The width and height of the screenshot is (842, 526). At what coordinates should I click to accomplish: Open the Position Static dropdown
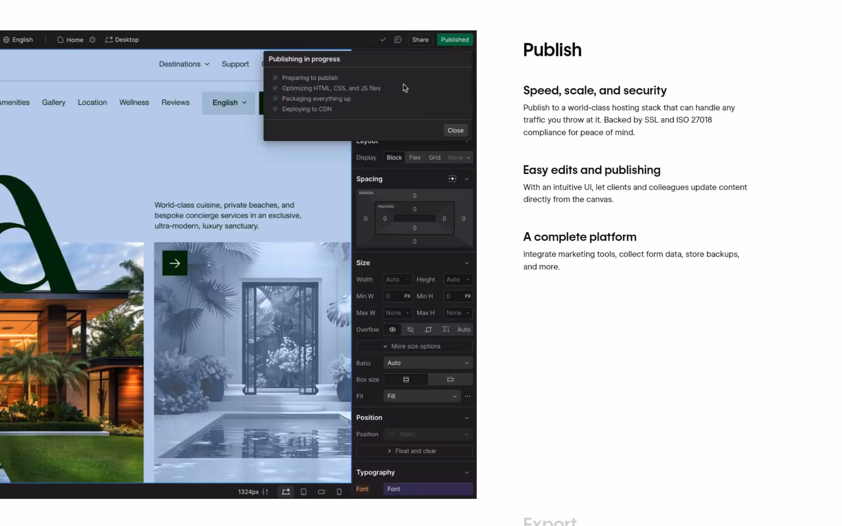point(428,434)
